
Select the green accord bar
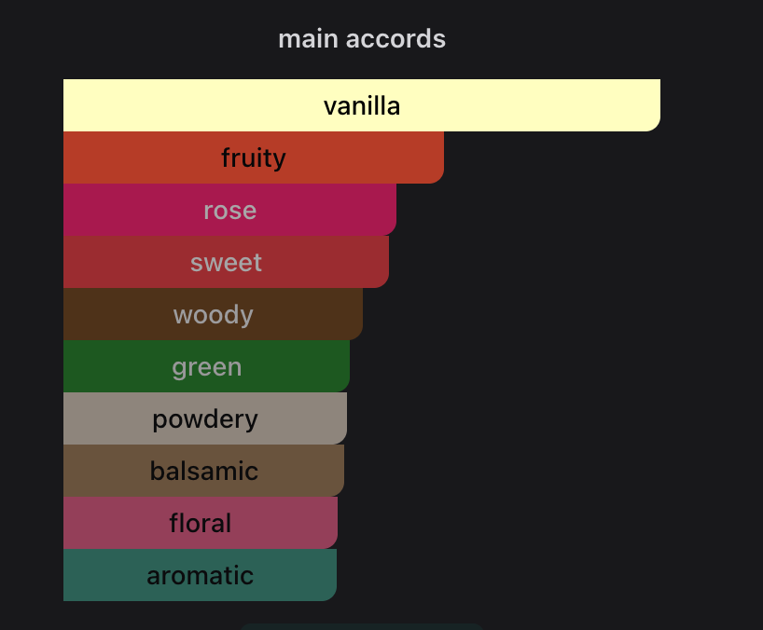206,366
